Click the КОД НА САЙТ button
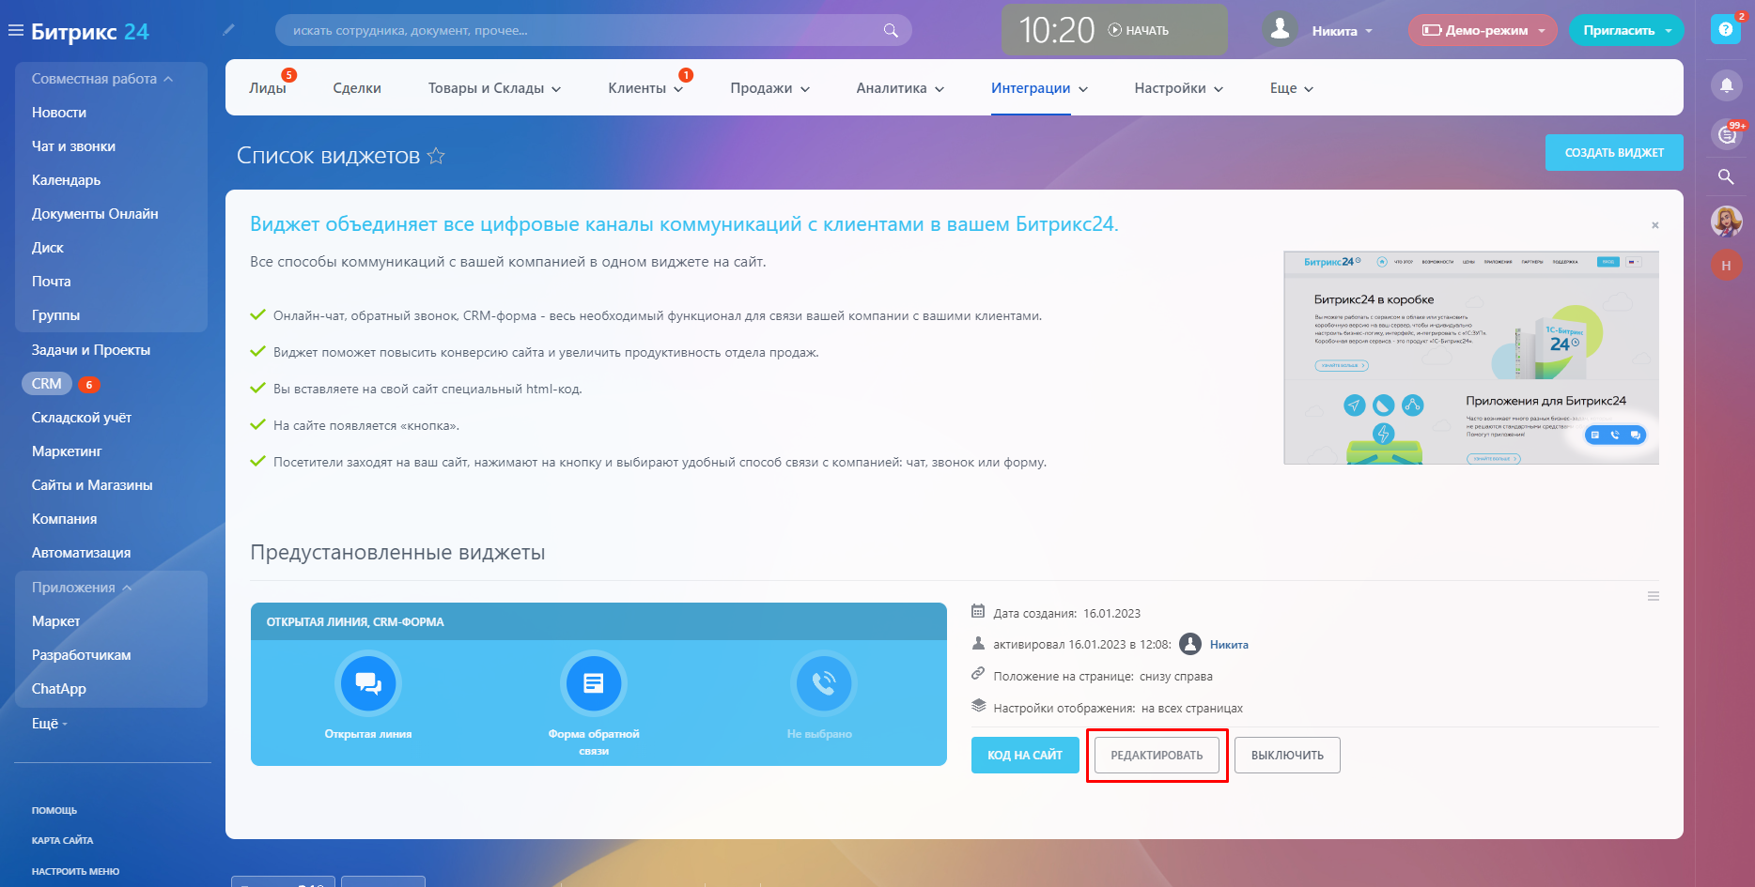The height and width of the screenshot is (887, 1755). click(1024, 756)
